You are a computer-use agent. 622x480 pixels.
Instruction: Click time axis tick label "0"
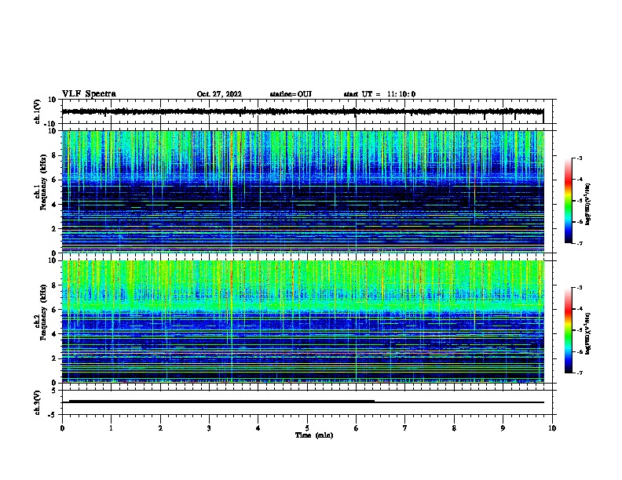click(x=62, y=428)
